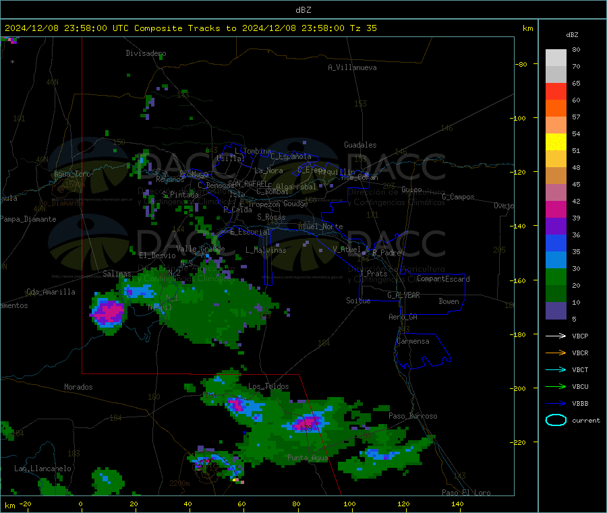
Task: Click the green VBCU arrow legend icon
Action: pyautogui.click(x=556, y=386)
